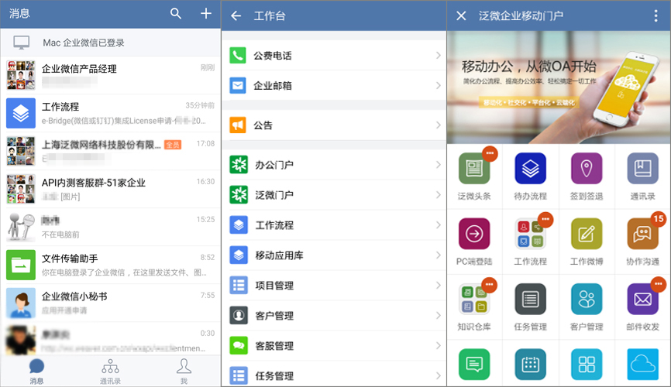671x387 pixels.
Task: Open 泛微门户 green icon
Action: [x=239, y=194]
